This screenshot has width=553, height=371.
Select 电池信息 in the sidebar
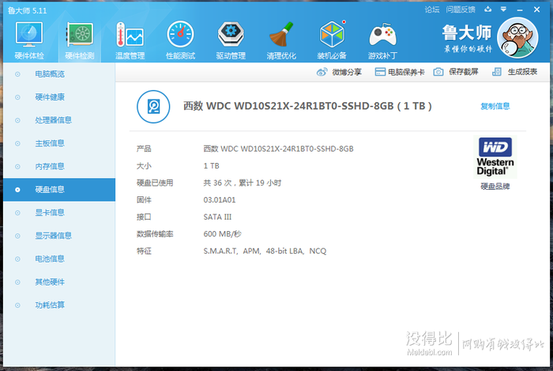59,259
